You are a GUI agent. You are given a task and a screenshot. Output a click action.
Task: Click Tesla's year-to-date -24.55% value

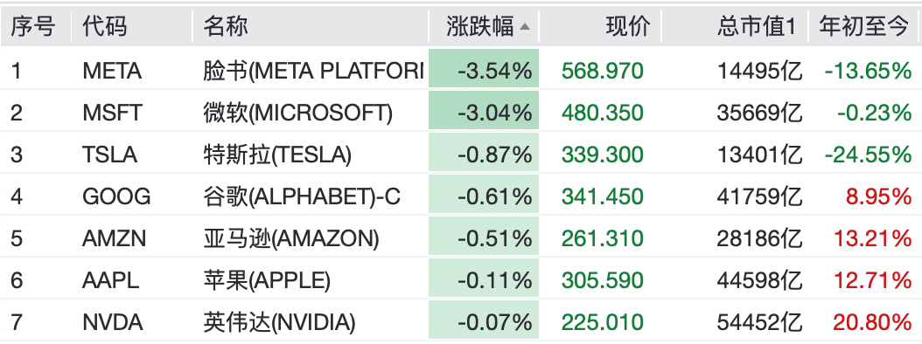tap(868, 155)
